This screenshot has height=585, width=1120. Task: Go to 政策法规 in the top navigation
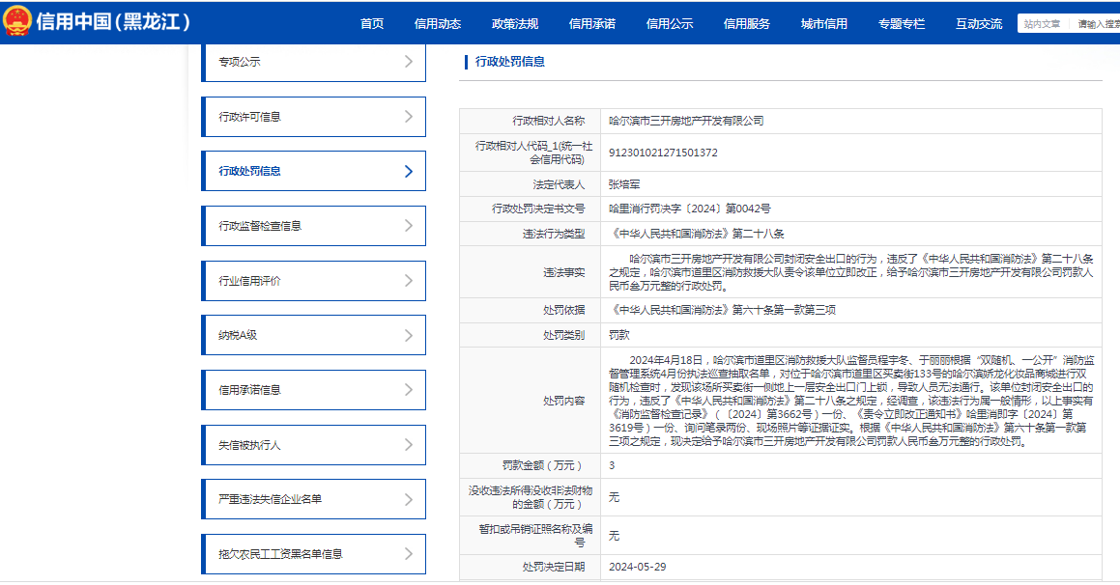click(x=515, y=24)
